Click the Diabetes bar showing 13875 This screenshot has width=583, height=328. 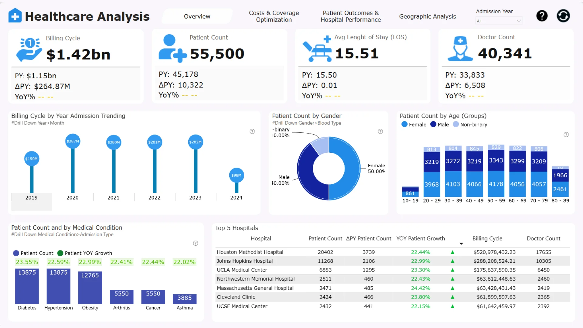pos(27,286)
